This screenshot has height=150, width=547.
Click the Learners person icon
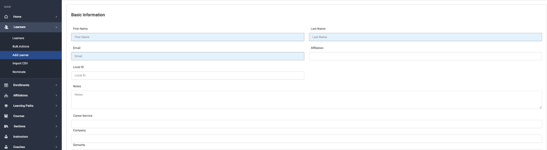(x=6, y=27)
